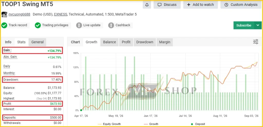The width and height of the screenshot is (263, 127).
Task: Click the green deposit marker on chart
Action: [81, 110]
